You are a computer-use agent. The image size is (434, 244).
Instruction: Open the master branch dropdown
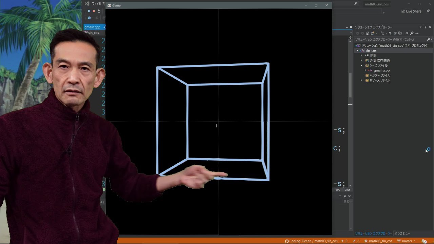click(x=407, y=241)
